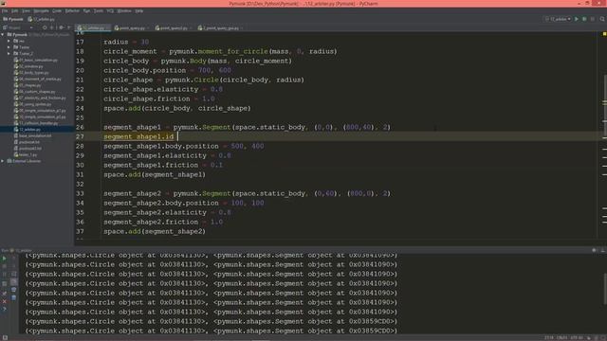This screenshot has height=341, width=607.
Task: Rerun program from Run panel green arrow
Action: click(4, 259)
